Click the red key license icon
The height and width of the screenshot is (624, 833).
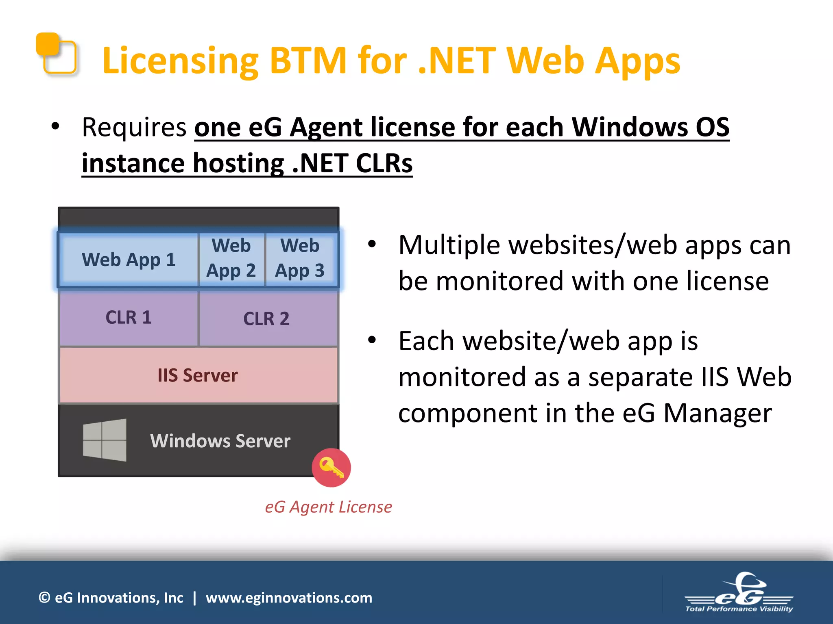[331, 468]
